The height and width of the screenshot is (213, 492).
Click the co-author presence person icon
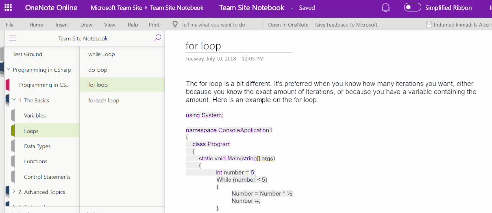429,25
